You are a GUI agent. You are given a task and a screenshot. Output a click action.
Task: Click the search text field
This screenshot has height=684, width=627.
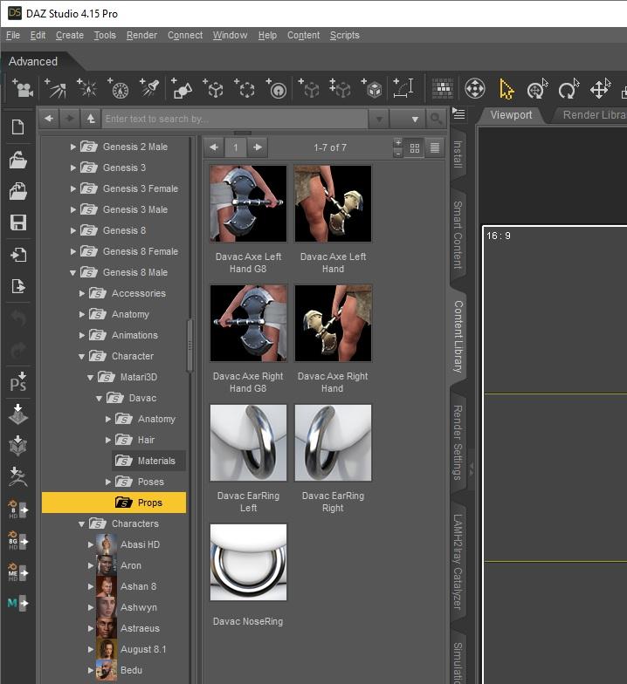click(x=235, y=119)
